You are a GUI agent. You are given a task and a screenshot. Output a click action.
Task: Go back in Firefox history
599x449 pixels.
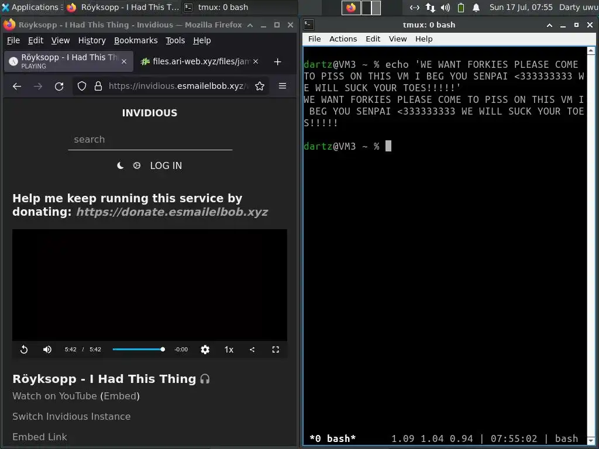point(17,87)
